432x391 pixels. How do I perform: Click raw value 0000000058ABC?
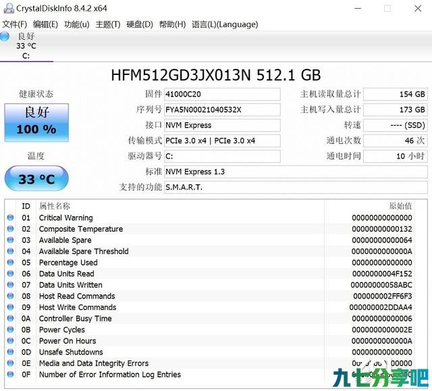381,285
